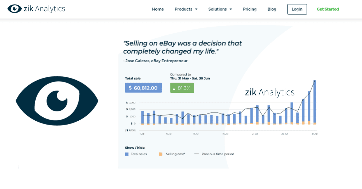This screenshot has width=362, height=189.
Task: Expand the Solutions dropdown arrow
Action: 231,9
